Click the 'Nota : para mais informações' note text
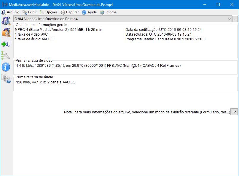 [x=147, y=112]
